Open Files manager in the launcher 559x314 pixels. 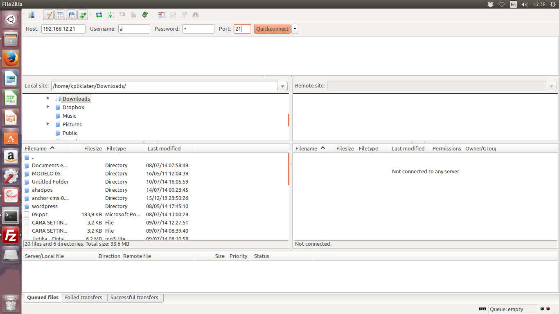pos(11,40)
